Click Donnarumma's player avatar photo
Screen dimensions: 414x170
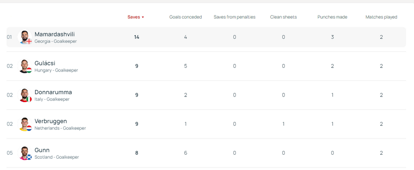(x=25, y=95)
